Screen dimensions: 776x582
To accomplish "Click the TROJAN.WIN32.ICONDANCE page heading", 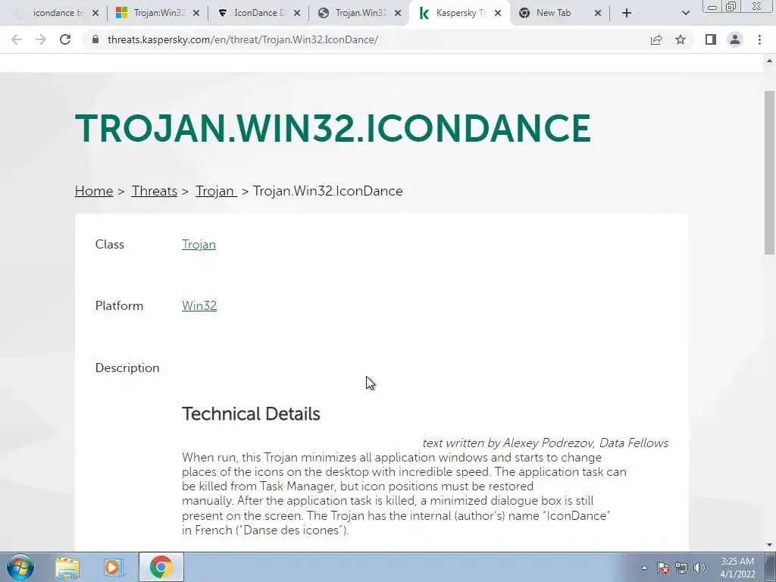I will 333,129.
